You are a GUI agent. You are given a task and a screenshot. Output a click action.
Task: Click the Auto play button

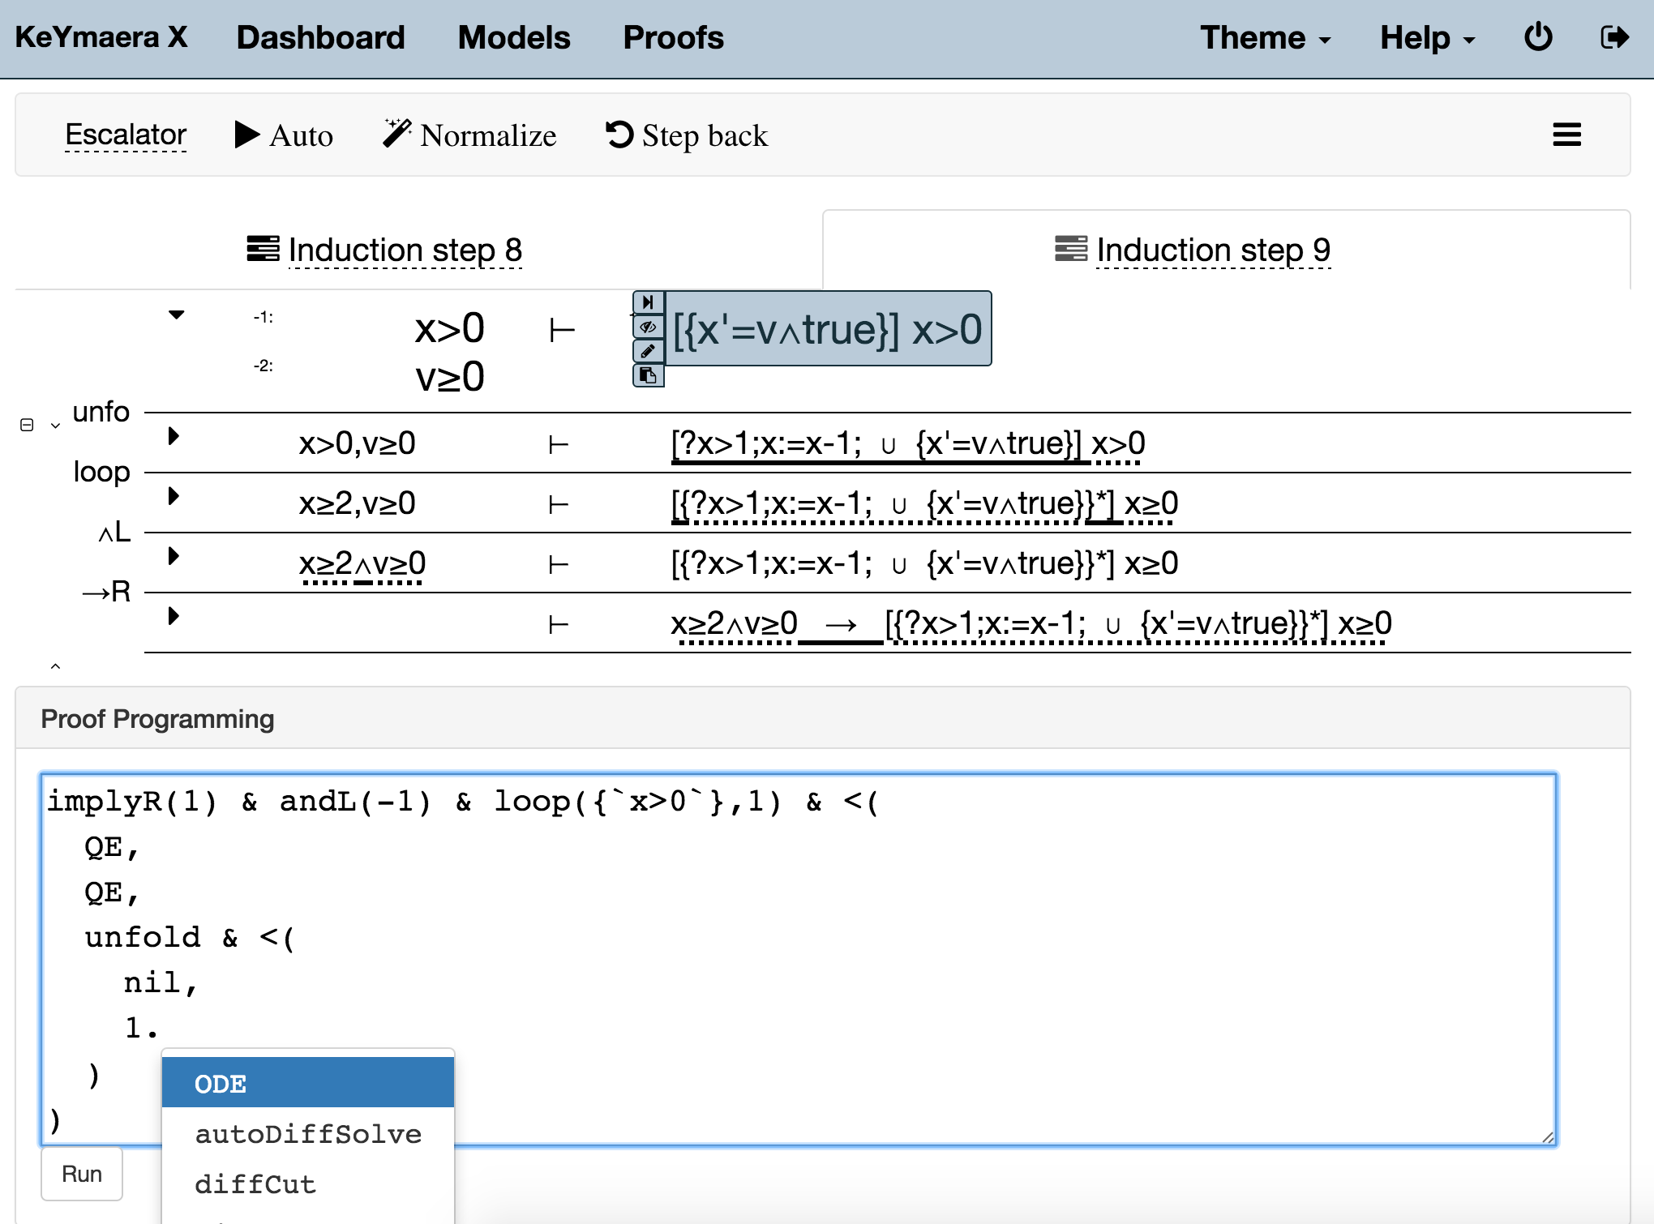point(284,135)
